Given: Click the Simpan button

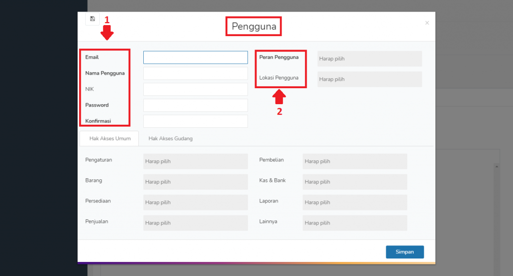Looking at the screenshot, I should 405,252.
